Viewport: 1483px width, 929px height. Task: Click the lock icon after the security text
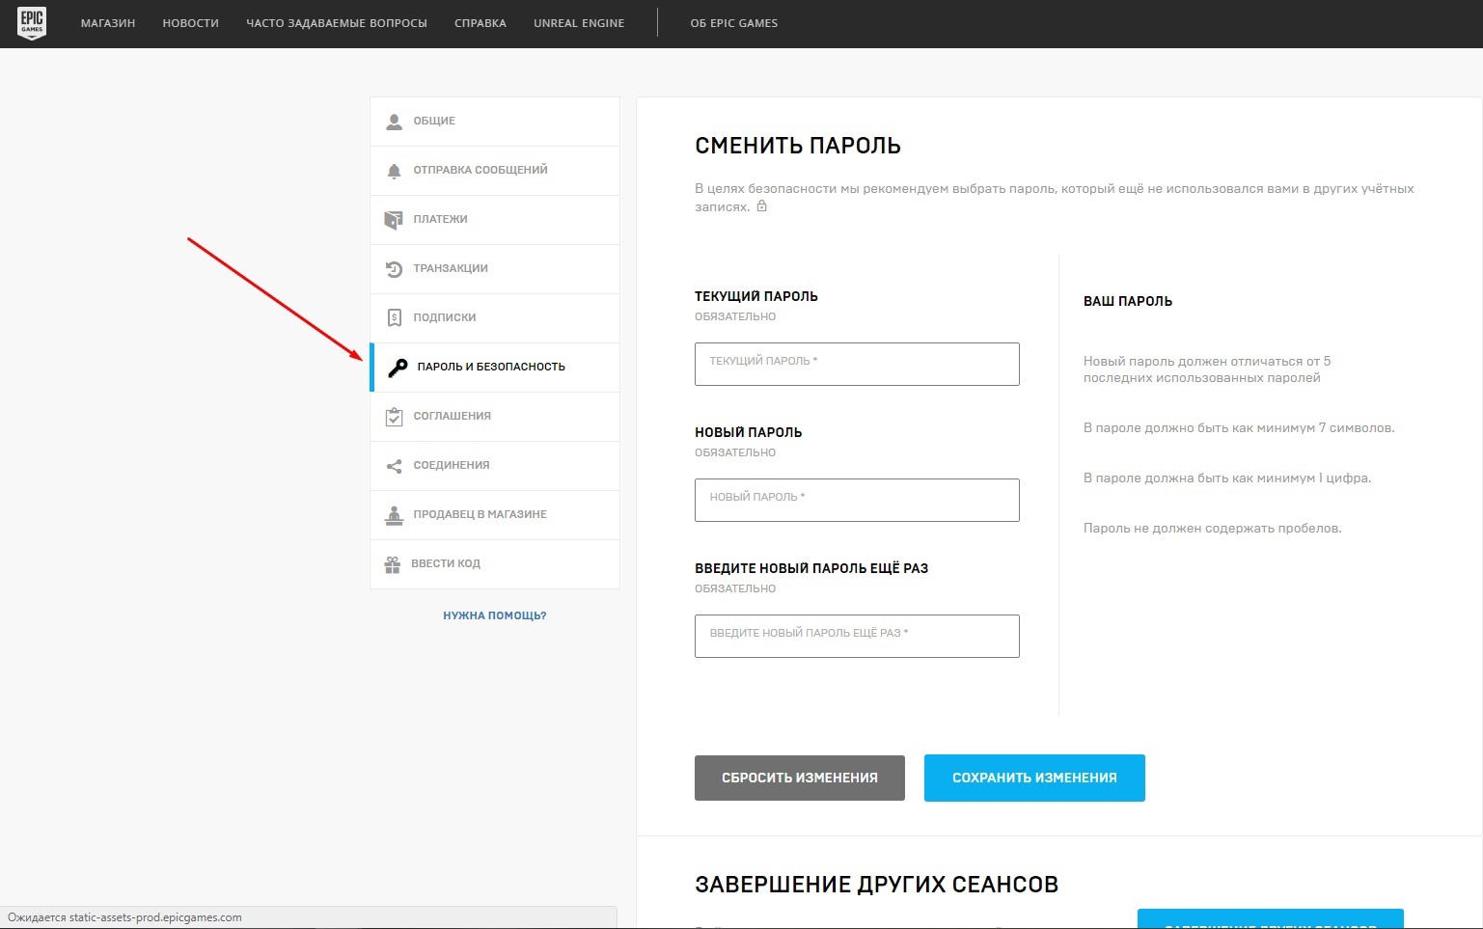coord(761,206)
